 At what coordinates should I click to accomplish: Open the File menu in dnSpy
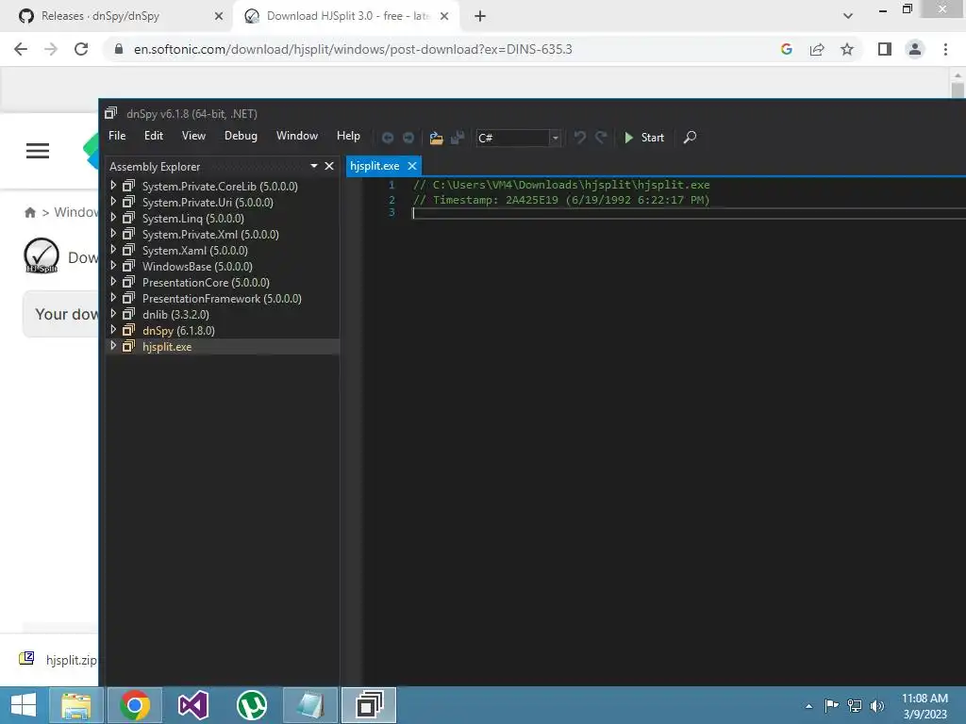click(117, 136)
